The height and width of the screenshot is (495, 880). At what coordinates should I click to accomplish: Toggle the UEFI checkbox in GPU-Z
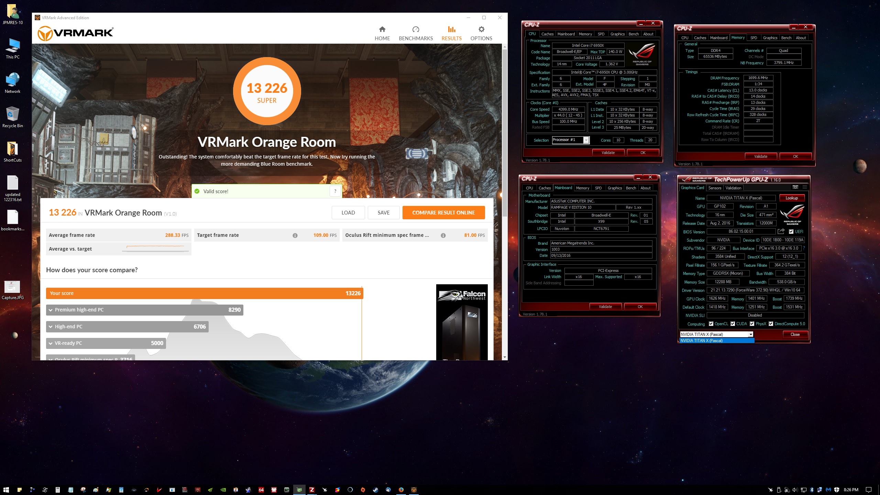791,232
